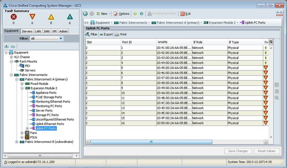The width and height of the screenshot is (287, 168).
Task: Open the table column settings icon
Action: pyautogui.click(x=271, y=42)
